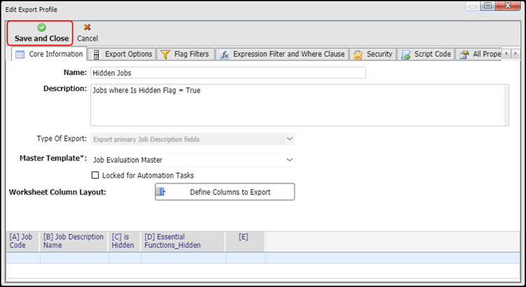Click inside the Description text area
Image resolution: width=526 pixels, height=287 pixels.
[299, 105]
